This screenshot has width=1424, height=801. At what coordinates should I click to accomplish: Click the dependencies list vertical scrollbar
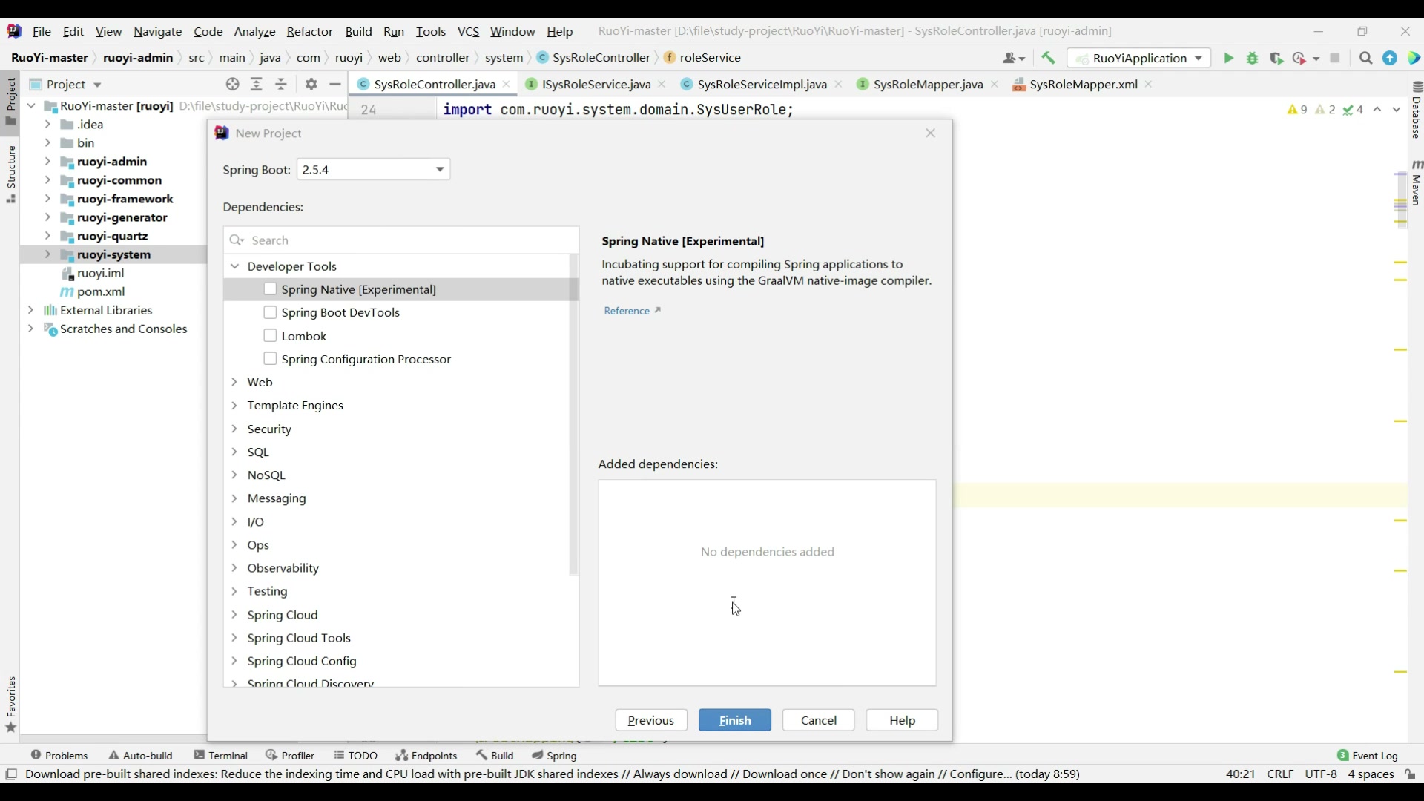(x=573, y=415)
